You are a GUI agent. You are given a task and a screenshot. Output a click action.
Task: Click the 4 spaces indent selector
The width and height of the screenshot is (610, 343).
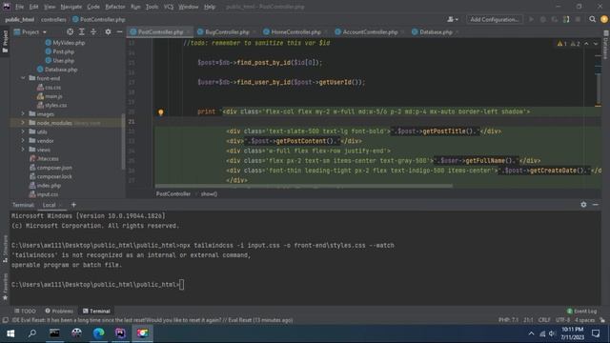[x=584, y=320]
